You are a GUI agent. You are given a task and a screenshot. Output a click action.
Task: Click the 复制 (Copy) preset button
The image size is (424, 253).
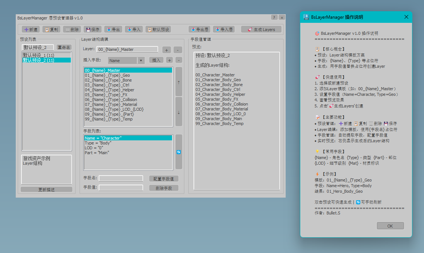point(51,30)
